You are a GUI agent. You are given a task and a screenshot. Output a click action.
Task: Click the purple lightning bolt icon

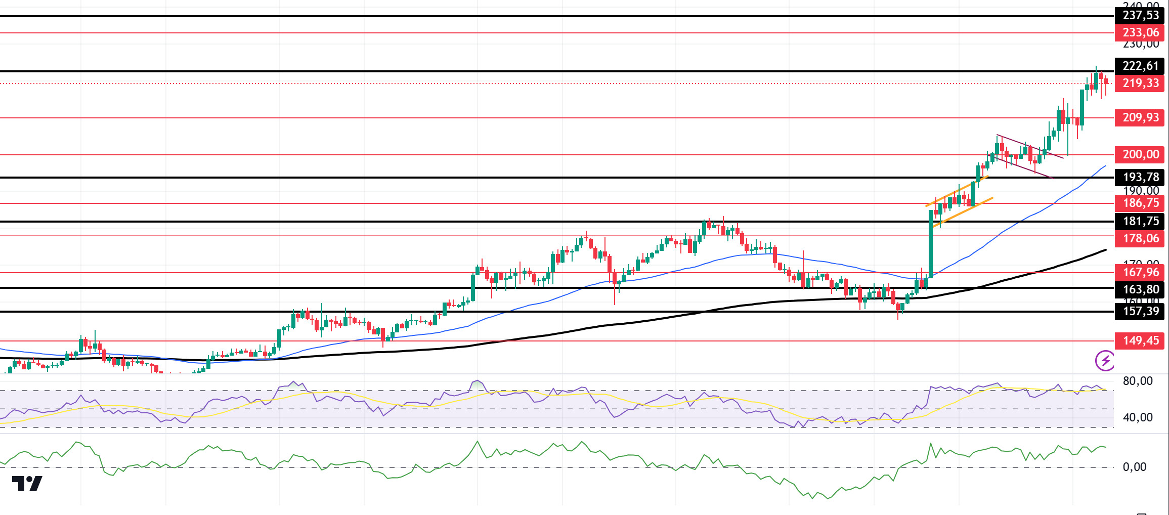[1105, 361]
